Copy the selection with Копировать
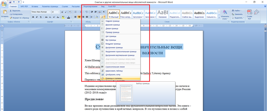Screen dimensions: 267x111 point(16,14)
